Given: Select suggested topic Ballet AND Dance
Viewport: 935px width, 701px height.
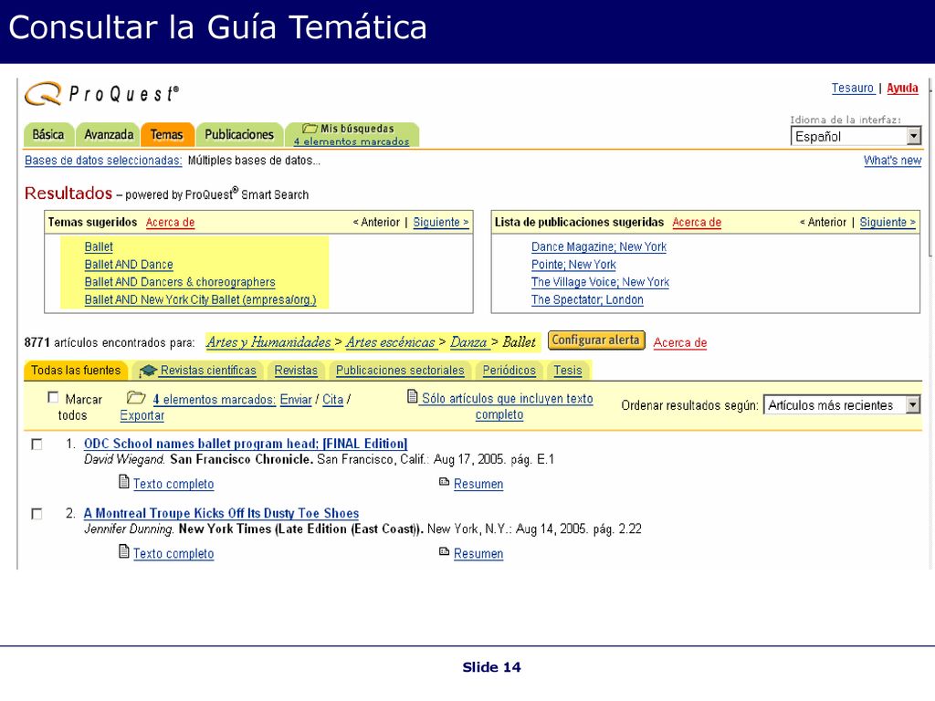Looking at the screenshot, I should point(129,265).
